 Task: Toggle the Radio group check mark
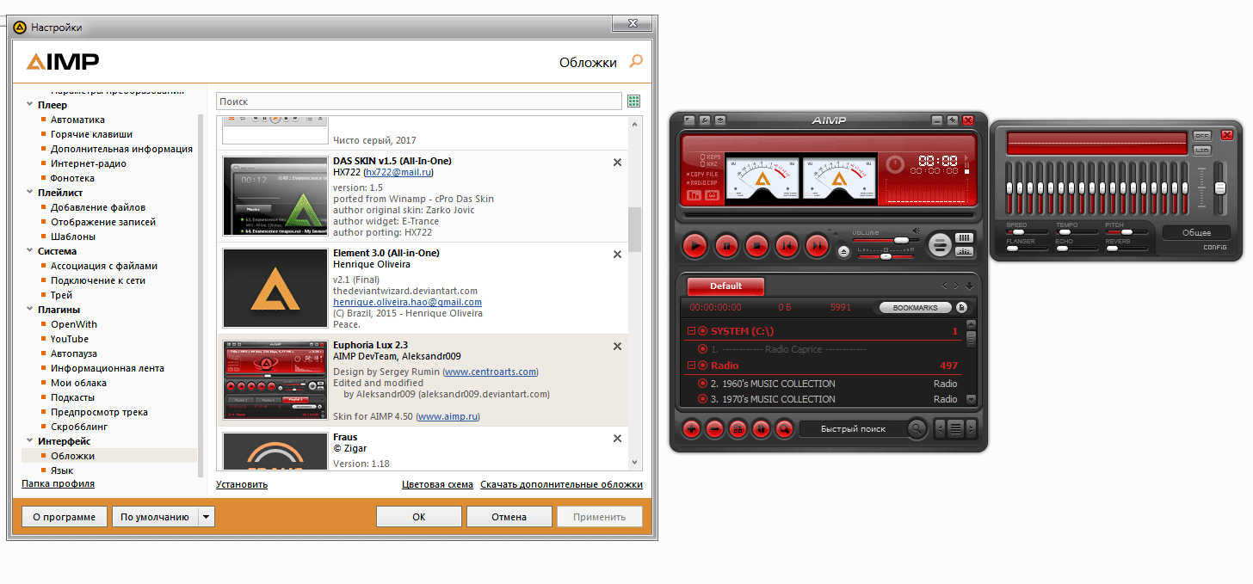(702, 366)
